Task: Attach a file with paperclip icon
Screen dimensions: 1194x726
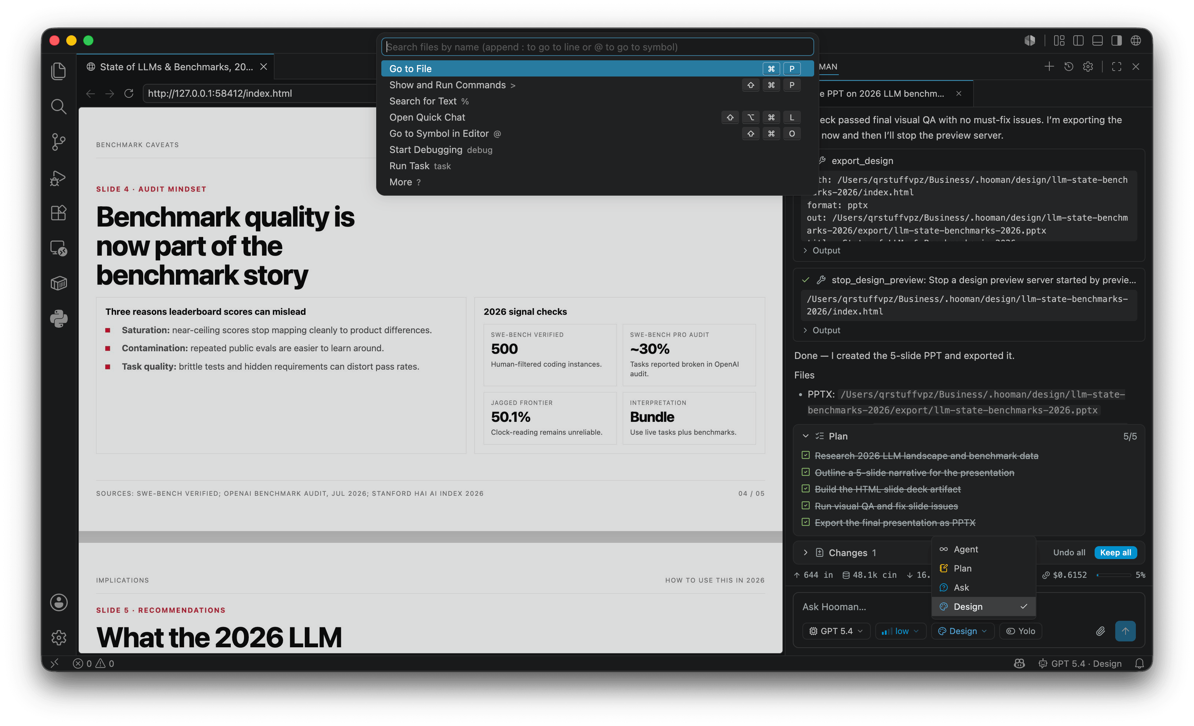Action: 1101,631
